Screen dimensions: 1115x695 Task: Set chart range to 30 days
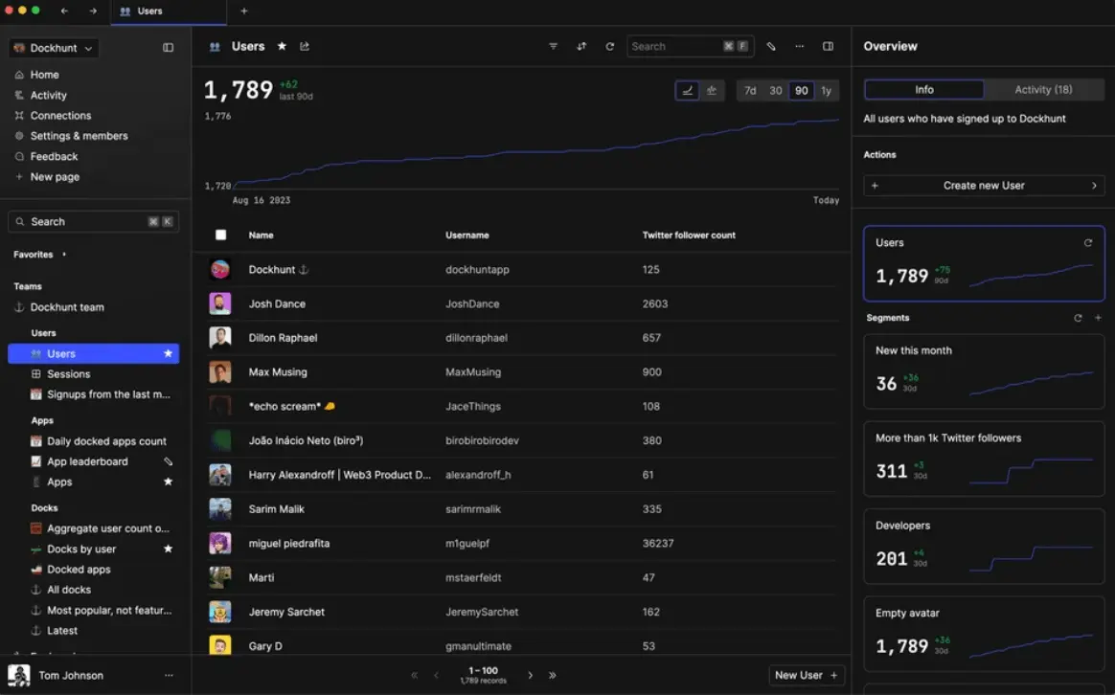[x=776, y=90]
